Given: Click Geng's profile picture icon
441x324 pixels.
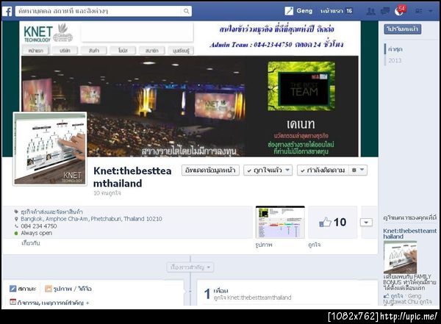Looking at the screenshot, I should point(289,11).
